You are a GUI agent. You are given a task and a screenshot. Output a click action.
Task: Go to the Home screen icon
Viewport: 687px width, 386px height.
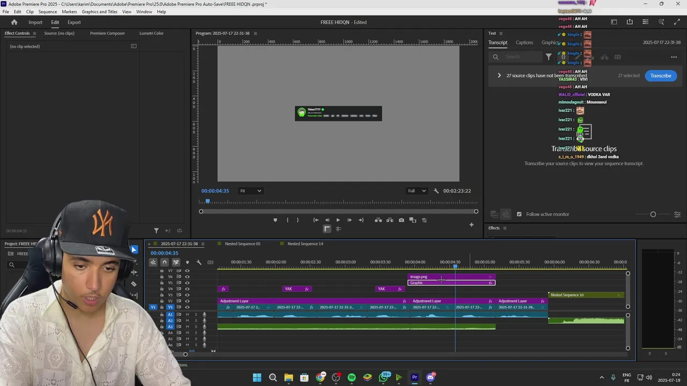click(14, 22)
